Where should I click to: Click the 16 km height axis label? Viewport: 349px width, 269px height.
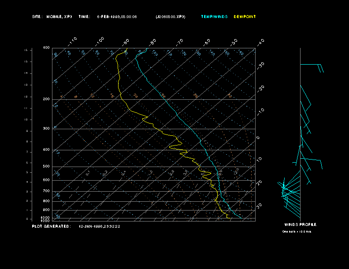pyautogui.click(x=26, y=50)
